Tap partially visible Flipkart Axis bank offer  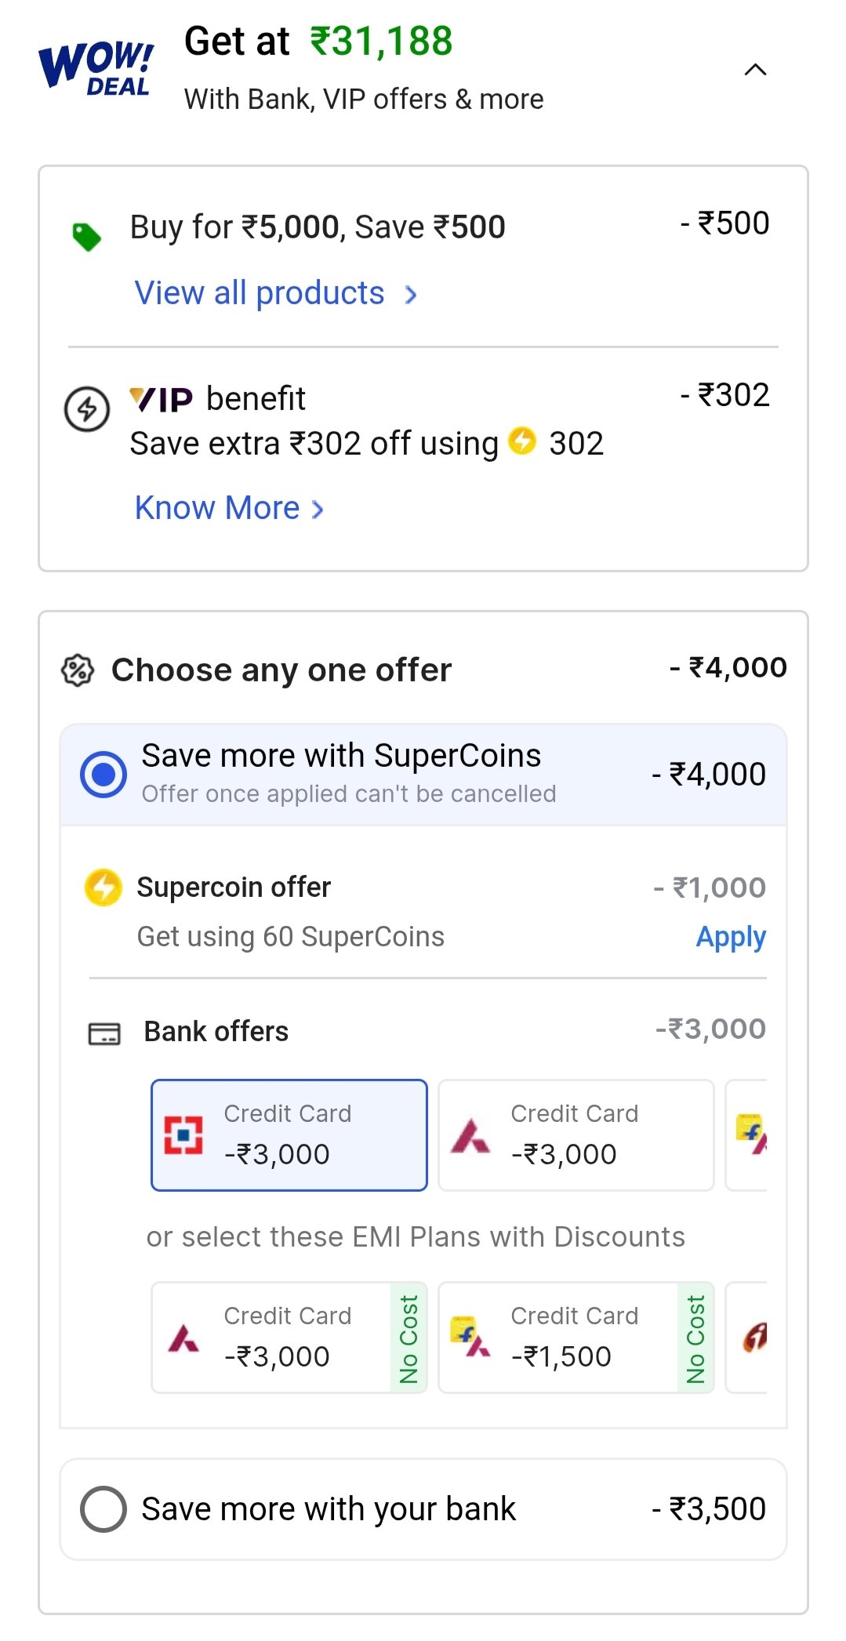click(747, 1135)
